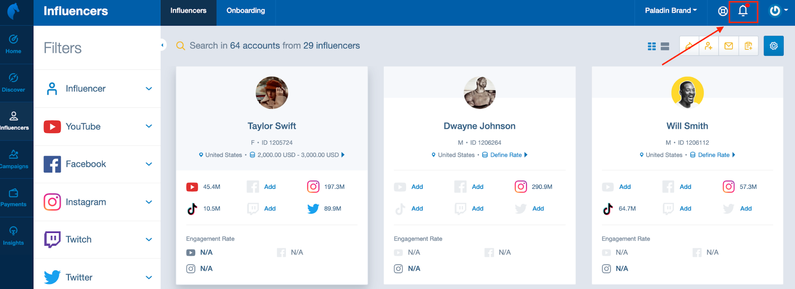This screenshot has width=795, height=289.
Task: Open the blue settings gear button
Action: pyautogui.click(x=774, y=46)
